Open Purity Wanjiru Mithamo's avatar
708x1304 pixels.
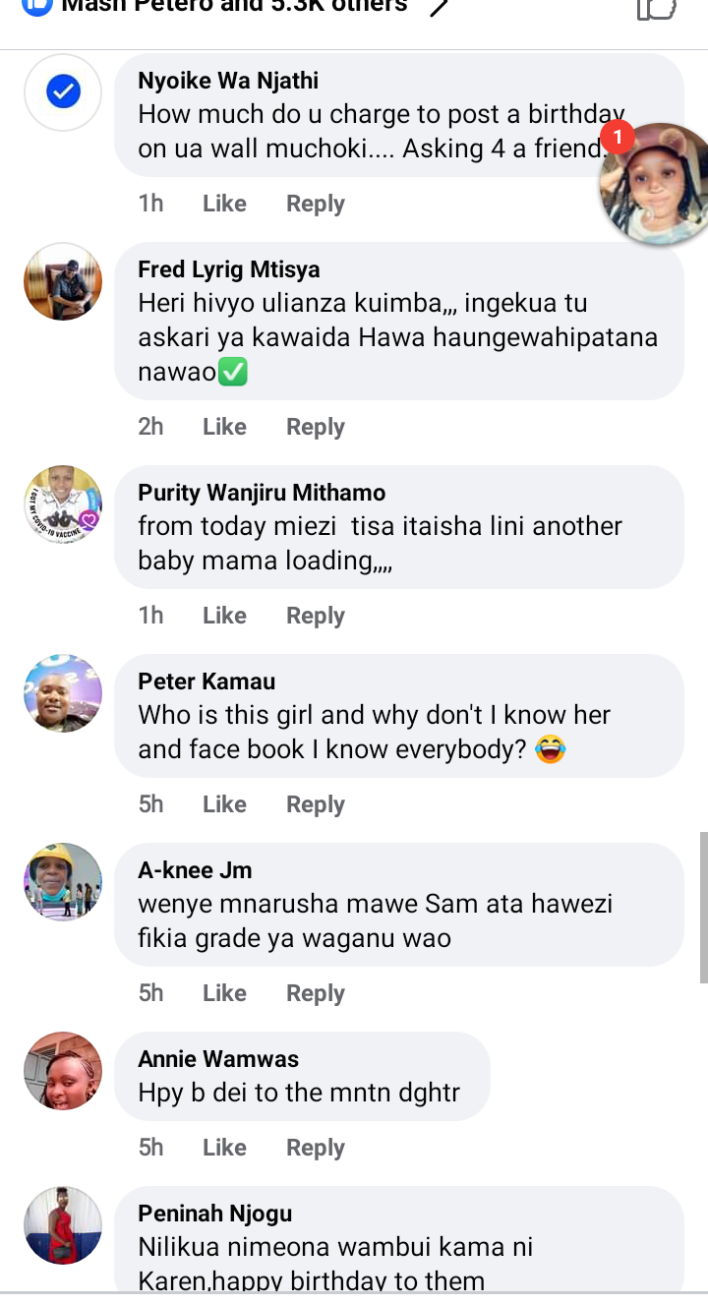(x=63, y=504)
